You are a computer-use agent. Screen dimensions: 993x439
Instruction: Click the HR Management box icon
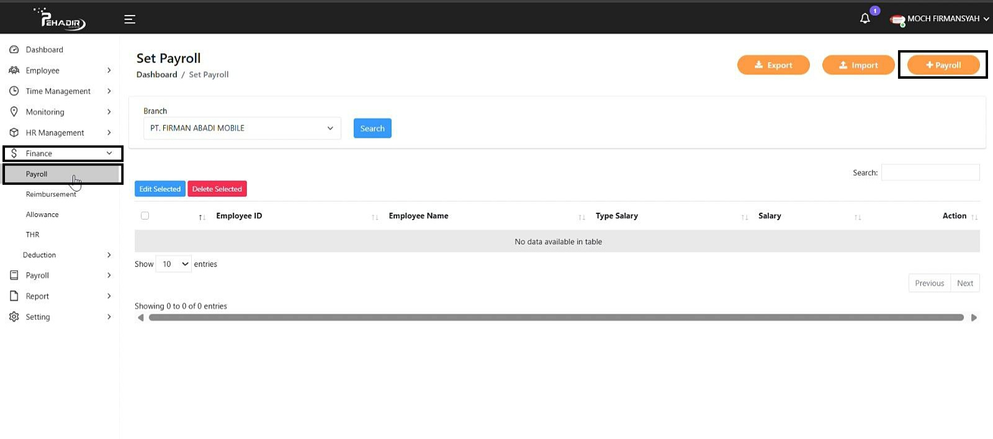tap(14, 133)
